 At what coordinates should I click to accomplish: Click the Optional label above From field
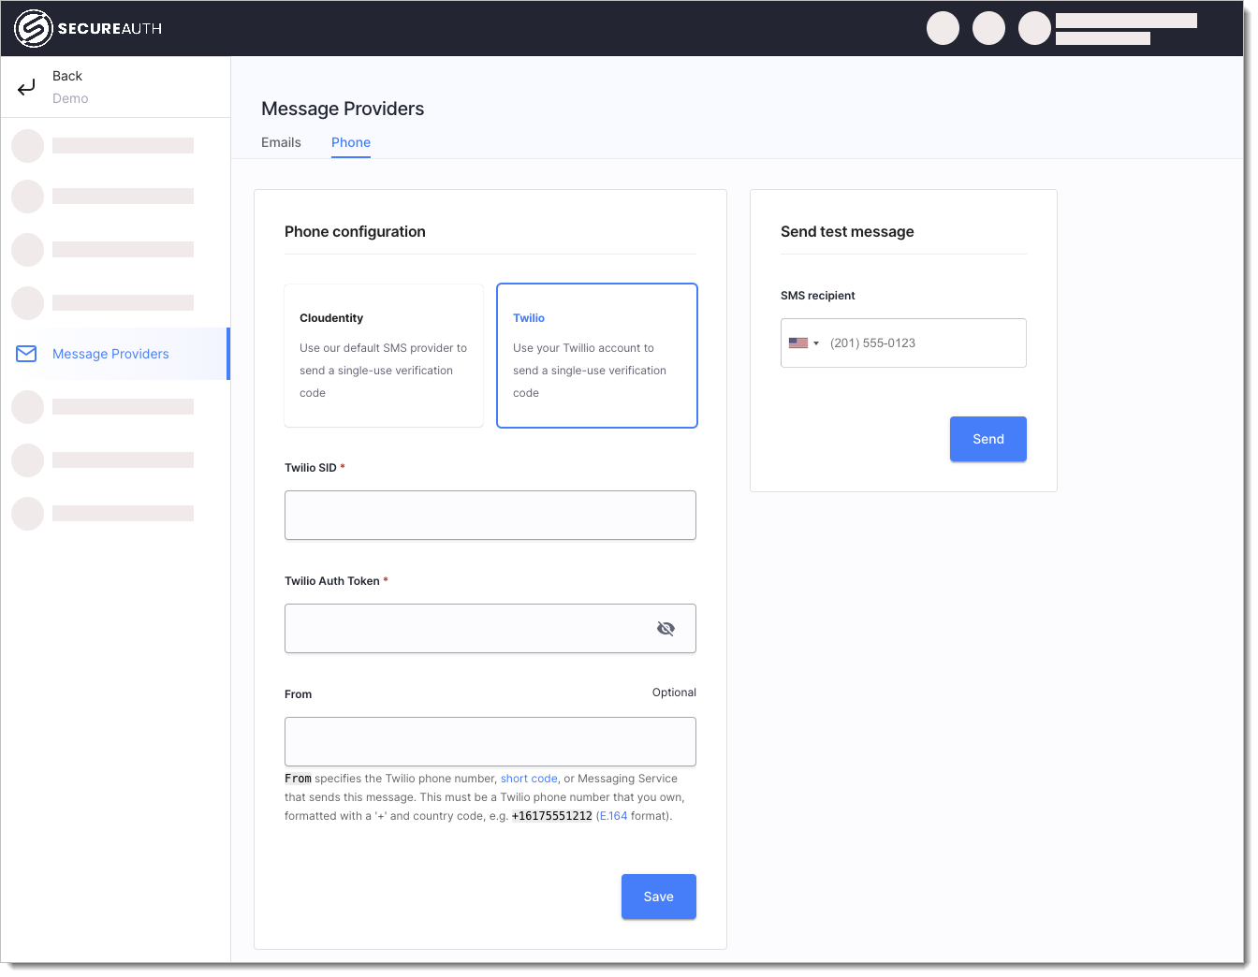674,693
